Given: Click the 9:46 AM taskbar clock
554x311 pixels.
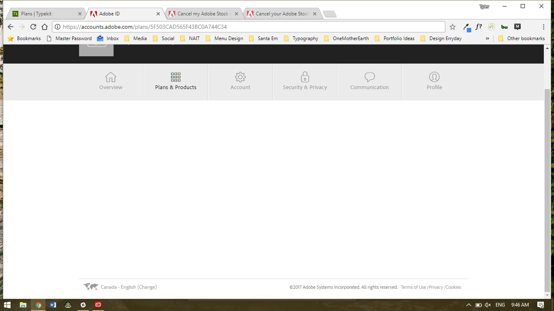Looking at the screenshot, I should (520, 305).
